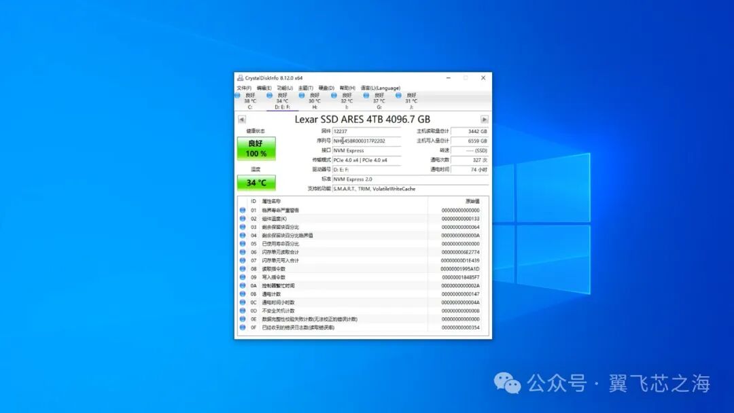The image size is (734, 413).
Task: Click status orb for attribute ID 07
Action: coord(243,261)
